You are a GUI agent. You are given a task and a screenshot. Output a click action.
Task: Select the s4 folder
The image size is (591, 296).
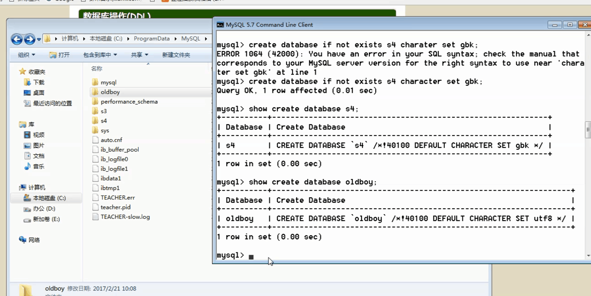coord(103,121)
